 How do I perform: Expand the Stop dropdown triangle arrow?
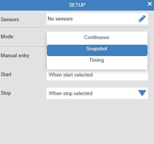tap(142, 93)
